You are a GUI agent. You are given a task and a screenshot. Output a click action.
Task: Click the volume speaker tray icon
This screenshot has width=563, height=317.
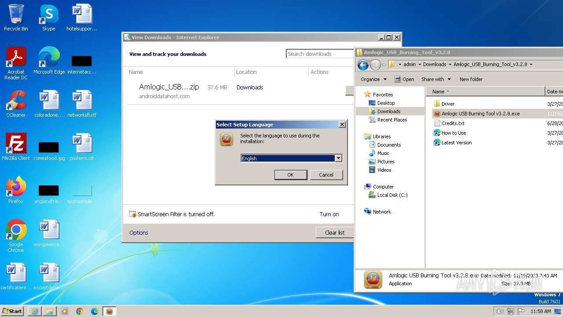click(500, 311)
